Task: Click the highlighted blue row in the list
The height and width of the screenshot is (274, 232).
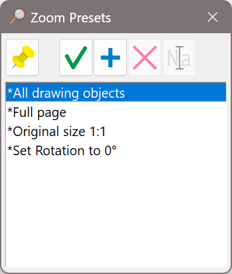Action: point(116,92)
